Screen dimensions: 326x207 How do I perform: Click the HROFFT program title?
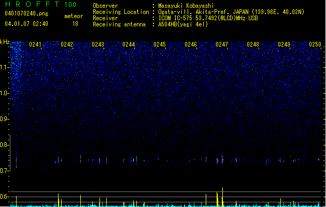(32, 4)
